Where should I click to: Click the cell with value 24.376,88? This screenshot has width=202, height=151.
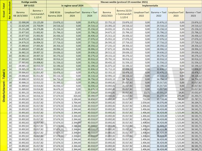[x=38, y=29]
